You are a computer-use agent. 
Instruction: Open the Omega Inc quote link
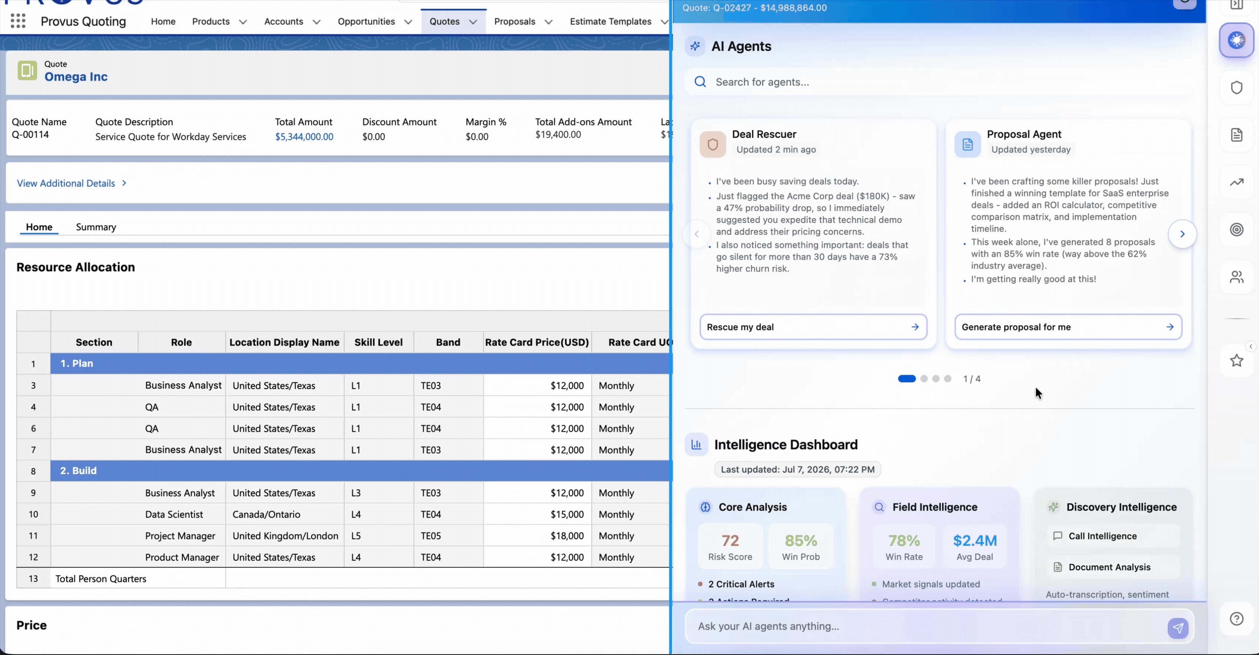pos(76,77)
